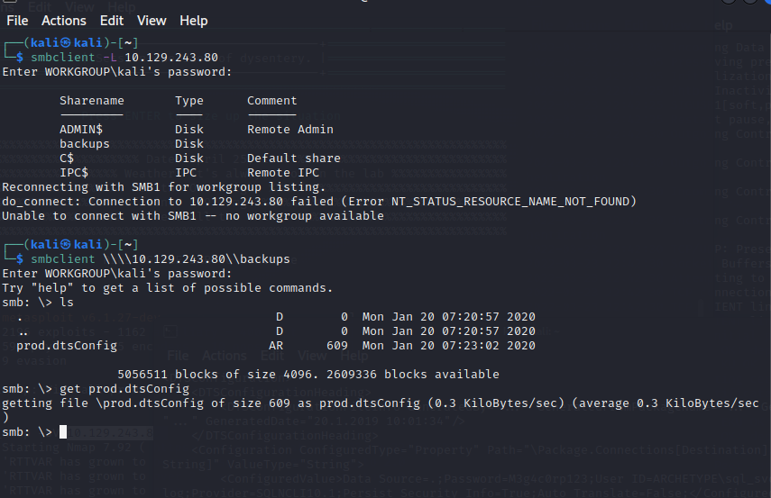The width and height of the screenshot is (771, 498).
Task: Click the IPC$ share name
Action: pyautogui.click(x=74, y=173)
